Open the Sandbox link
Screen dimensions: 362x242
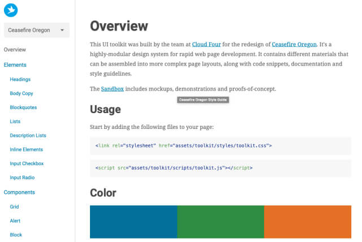[x=112, y=89]
